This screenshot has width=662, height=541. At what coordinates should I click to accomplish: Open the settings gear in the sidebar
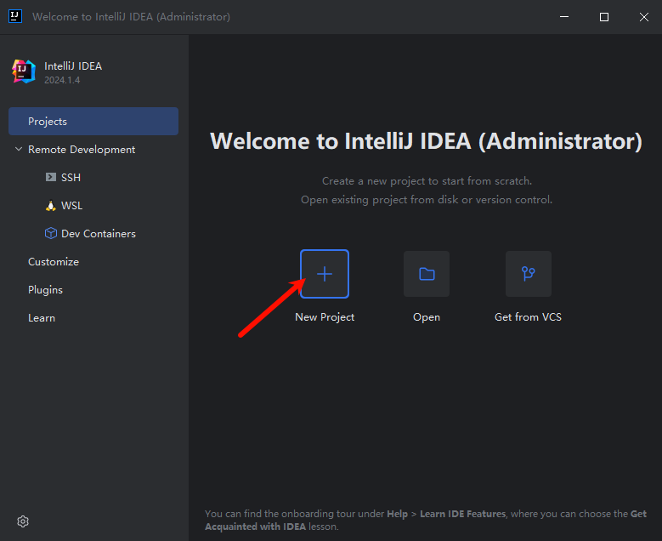23,521
